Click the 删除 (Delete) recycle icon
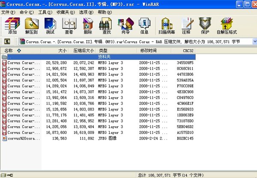This screenshot has height=178, width=257. (x=88, y=26)
